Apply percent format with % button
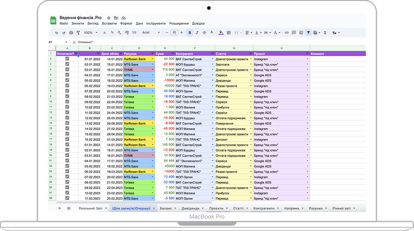Image resolution: width=414 pixels, height=231 pixels. pyautogui.click(x=112, y=33)
